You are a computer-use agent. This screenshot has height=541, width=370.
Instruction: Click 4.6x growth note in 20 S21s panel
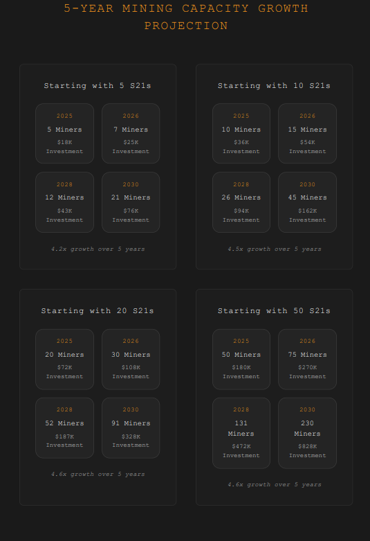pos(98,475)
